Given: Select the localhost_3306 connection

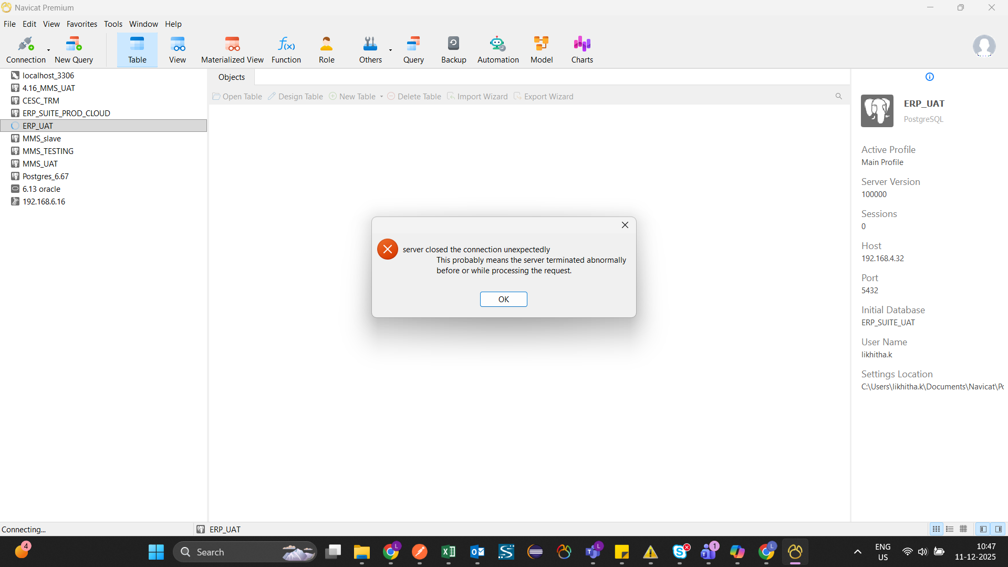Looking at the screenshot, I should [48, 76].
